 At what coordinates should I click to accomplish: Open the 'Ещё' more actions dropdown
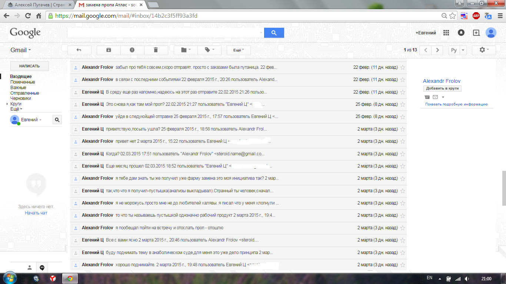tap(238, 50)
